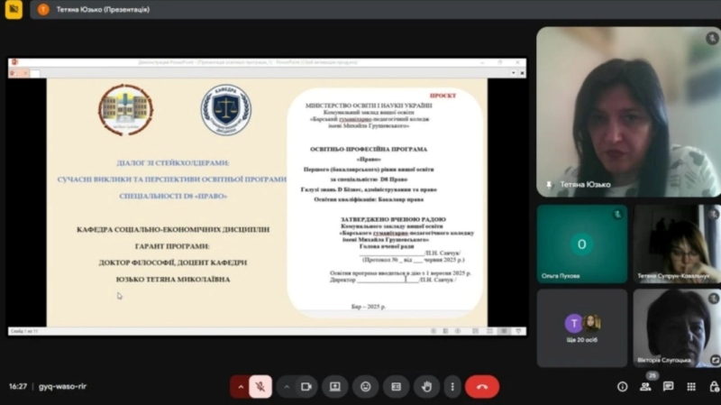Image resolution: width=721 pixels, height=405 pixels.
Task: Click the next slide icon in status bar
Action: pyautogui.click(x=458, y=331)
